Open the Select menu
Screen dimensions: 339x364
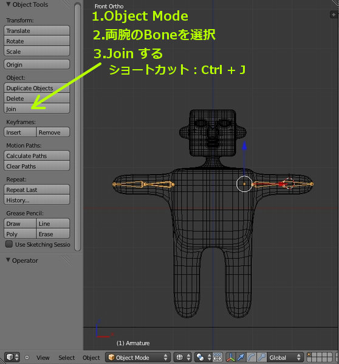[x=66, y=357]
